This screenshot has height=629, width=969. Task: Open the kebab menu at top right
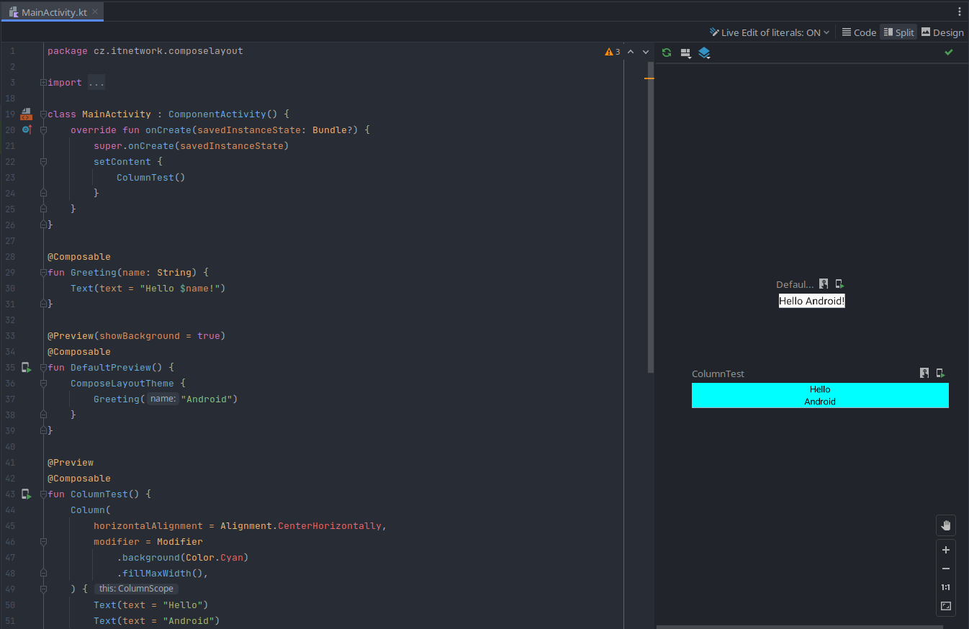click(x=960, y=12)
